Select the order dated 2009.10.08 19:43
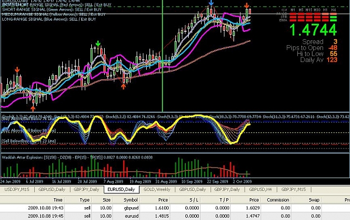 (x=175, y=208)
